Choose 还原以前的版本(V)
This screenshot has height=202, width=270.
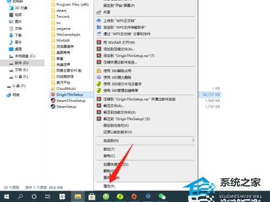118,132
